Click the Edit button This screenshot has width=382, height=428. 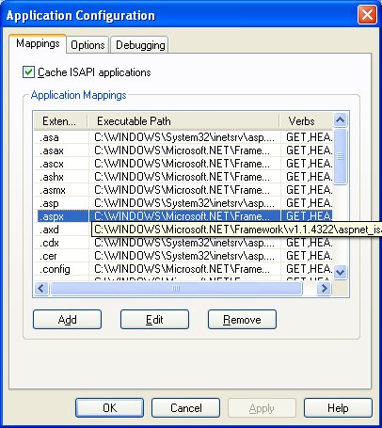[154, 320]
